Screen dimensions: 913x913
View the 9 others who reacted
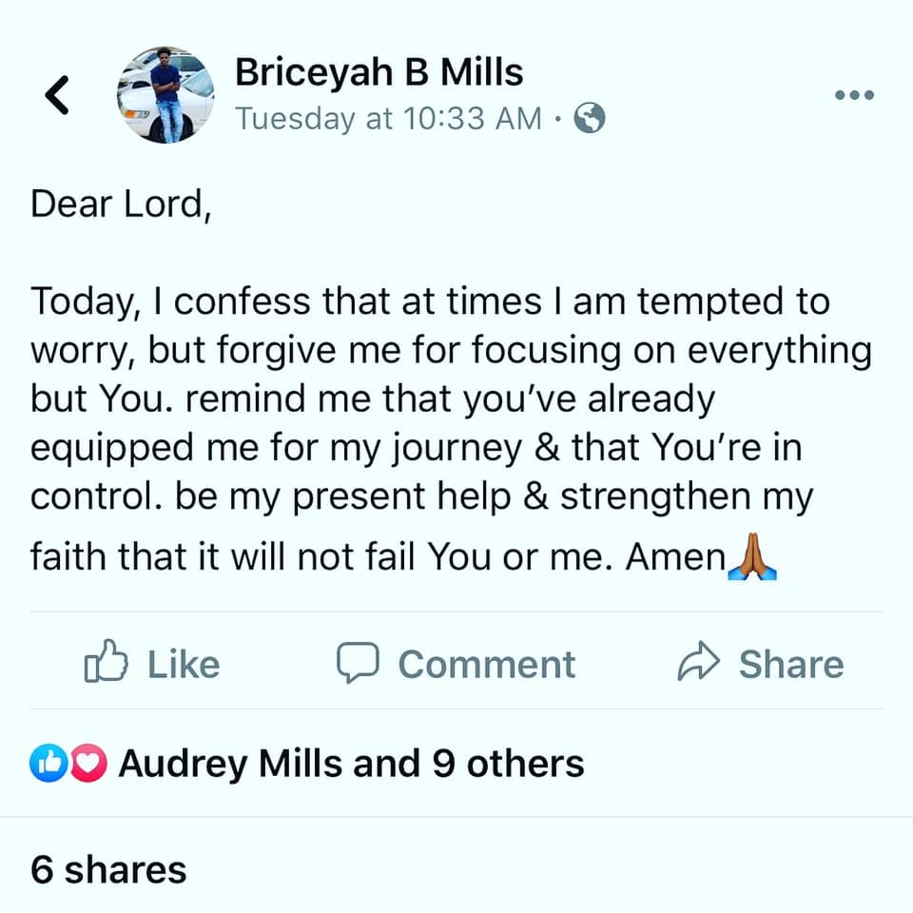point(508,763)
